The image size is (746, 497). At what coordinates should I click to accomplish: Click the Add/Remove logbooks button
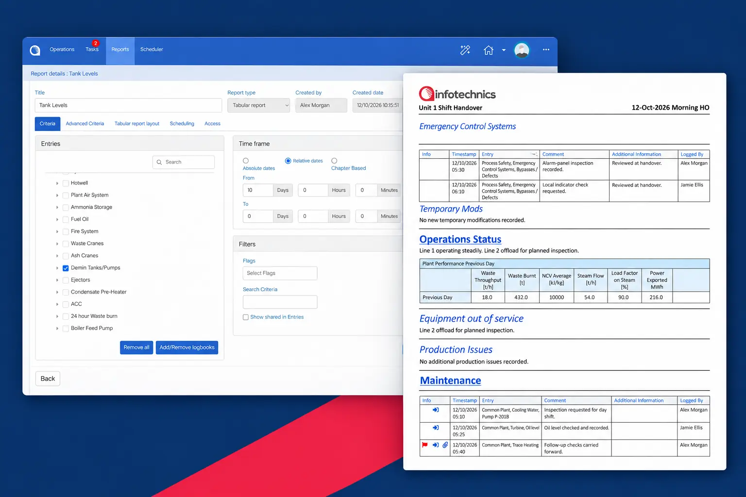[x=187, y=348]
